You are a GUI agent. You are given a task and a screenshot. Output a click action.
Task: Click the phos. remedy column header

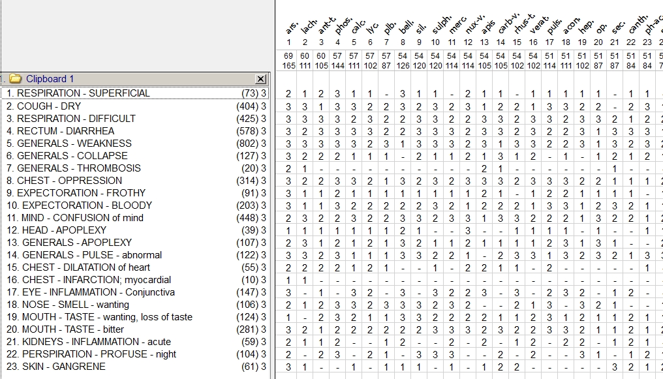click(x=343, y=26)
